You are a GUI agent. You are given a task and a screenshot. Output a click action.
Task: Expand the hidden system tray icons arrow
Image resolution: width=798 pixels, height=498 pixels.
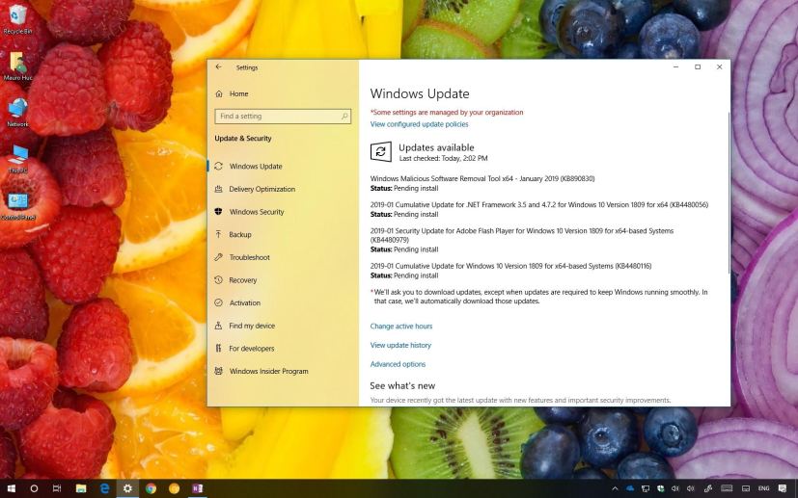[615, 489]
